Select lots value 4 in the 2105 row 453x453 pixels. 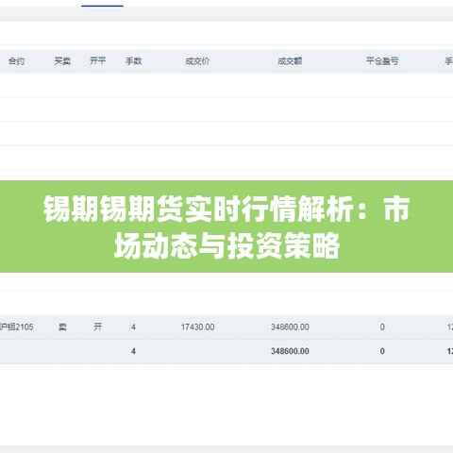click(x=133, y=327)
